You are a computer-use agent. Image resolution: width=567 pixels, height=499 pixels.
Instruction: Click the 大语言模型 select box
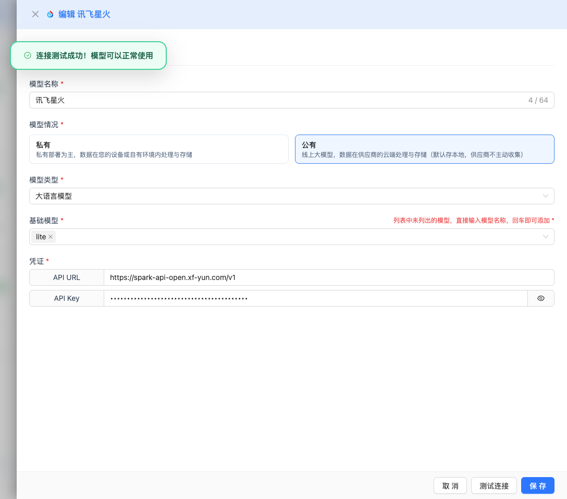click(281, 196)
